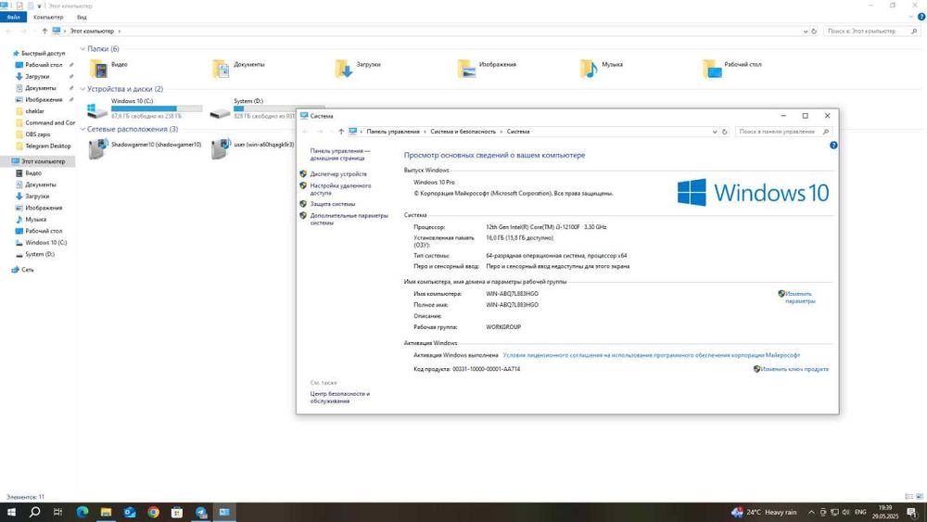Viewport: 927px width, 522px height.
Task: Select Музыка under Этот компьютер
Action: tap(35, 220)
